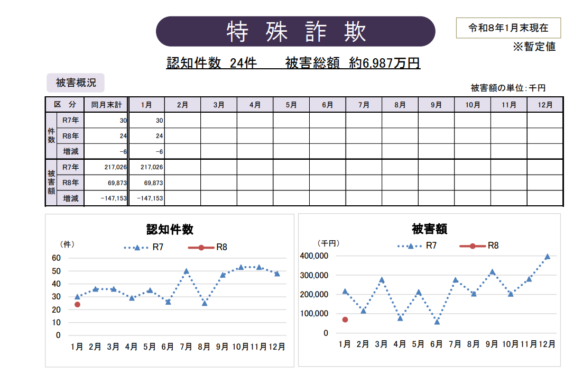
Task: Select the 12月 column header in table
Action: [544, 105]
